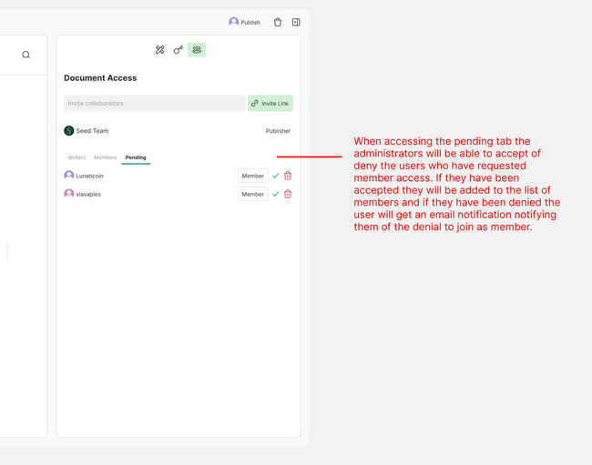This screenshot has height=465, width=592.
Task: Deny xlavapies using the red trash icon
Action: pyautogui.click(x=288, y=194)
